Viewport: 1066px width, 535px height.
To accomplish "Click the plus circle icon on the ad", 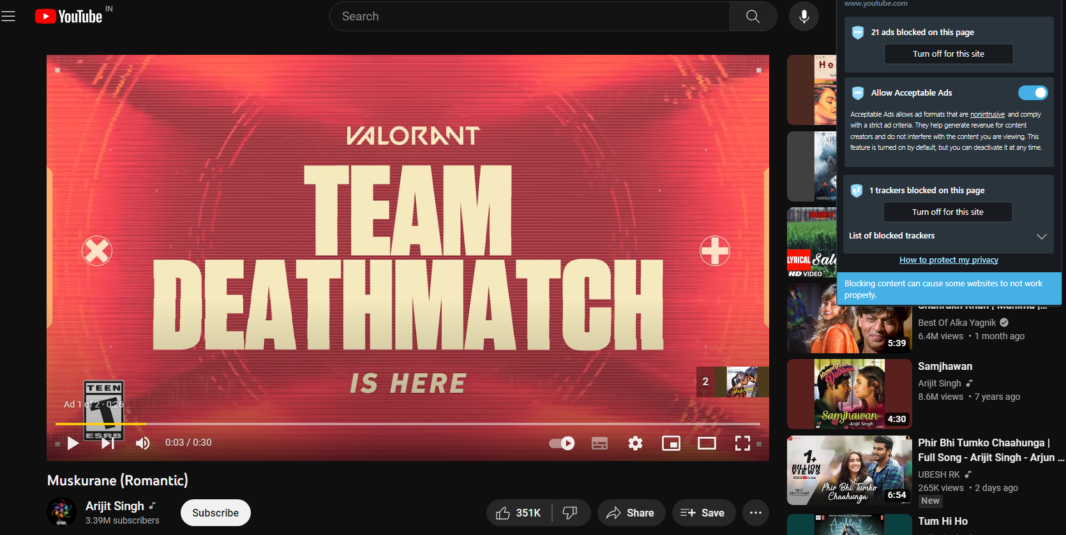I will click(x=715, y=251).
